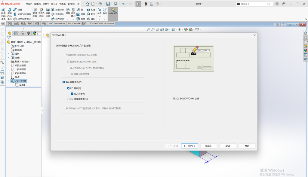This screenshot has width=308, height=177.
Task: Select the 抽壳 shell tool
Action: tap(81, 19)
